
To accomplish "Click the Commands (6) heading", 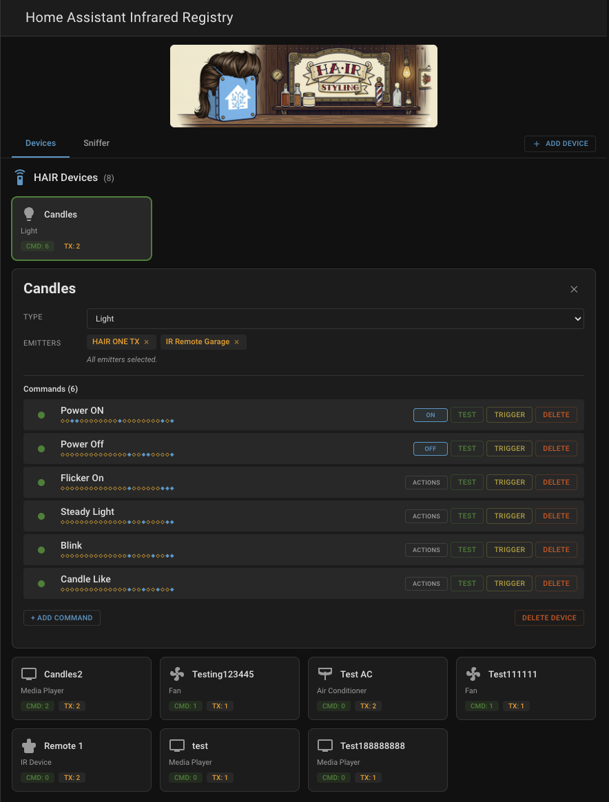I will click(x=51, y=389).
